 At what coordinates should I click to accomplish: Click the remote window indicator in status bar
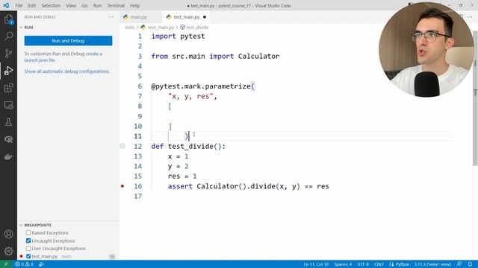6,264
